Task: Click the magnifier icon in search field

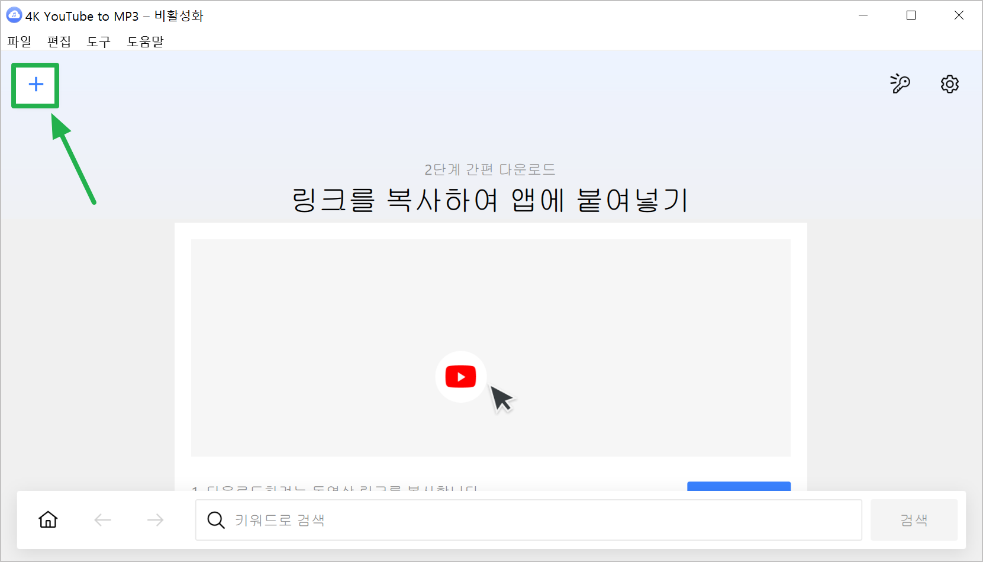Action: (216, 520)
